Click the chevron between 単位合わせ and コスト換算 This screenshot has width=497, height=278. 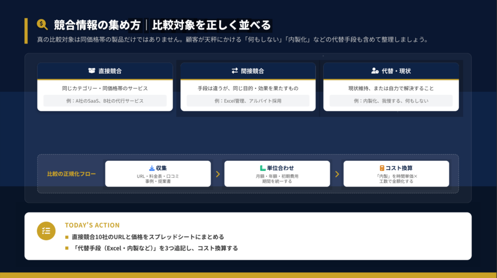[x=337, y=174]
